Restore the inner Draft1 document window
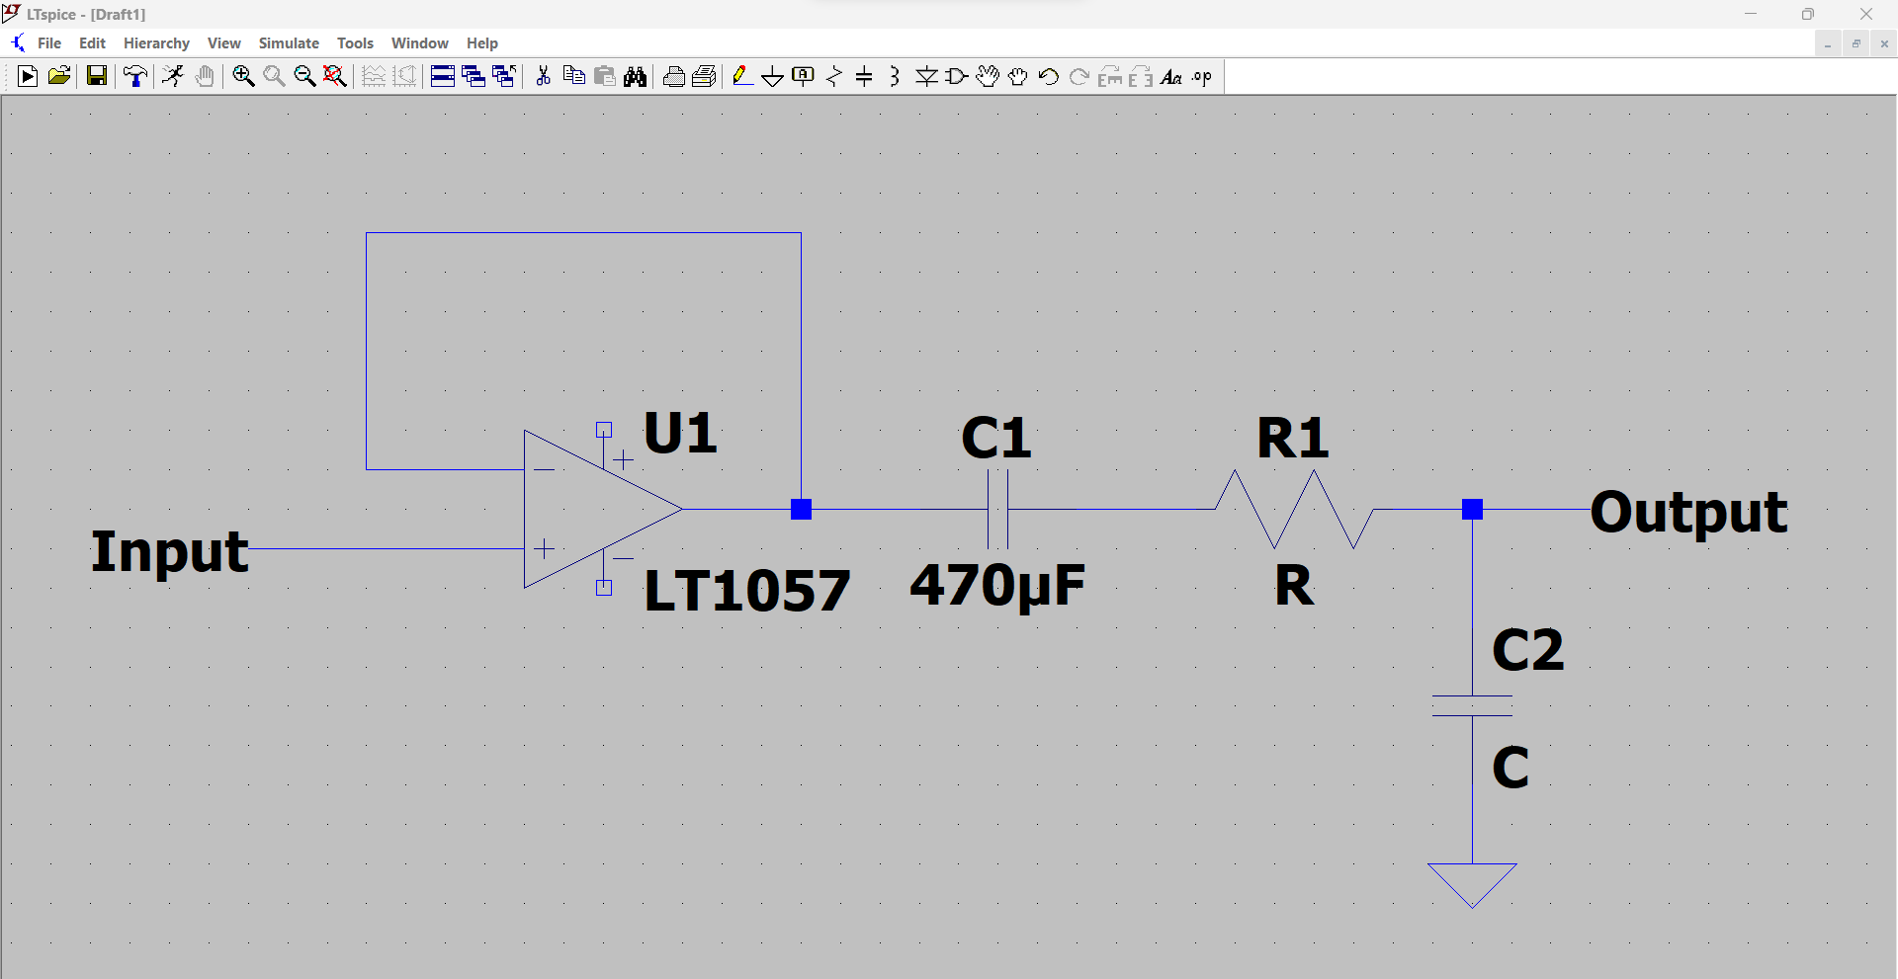This screenshot has width=1898, height=979. pyautogui.click(x=1856, y=43)
